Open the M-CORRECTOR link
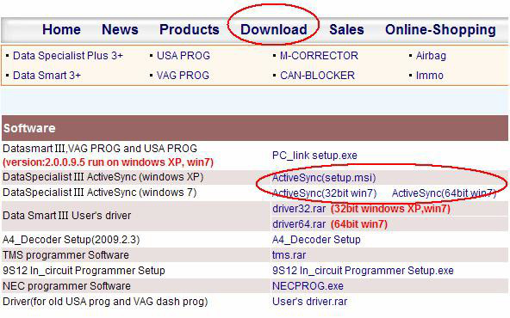This screenshot has width=510, height=318. pyautogui.click(x=319, y=56)
